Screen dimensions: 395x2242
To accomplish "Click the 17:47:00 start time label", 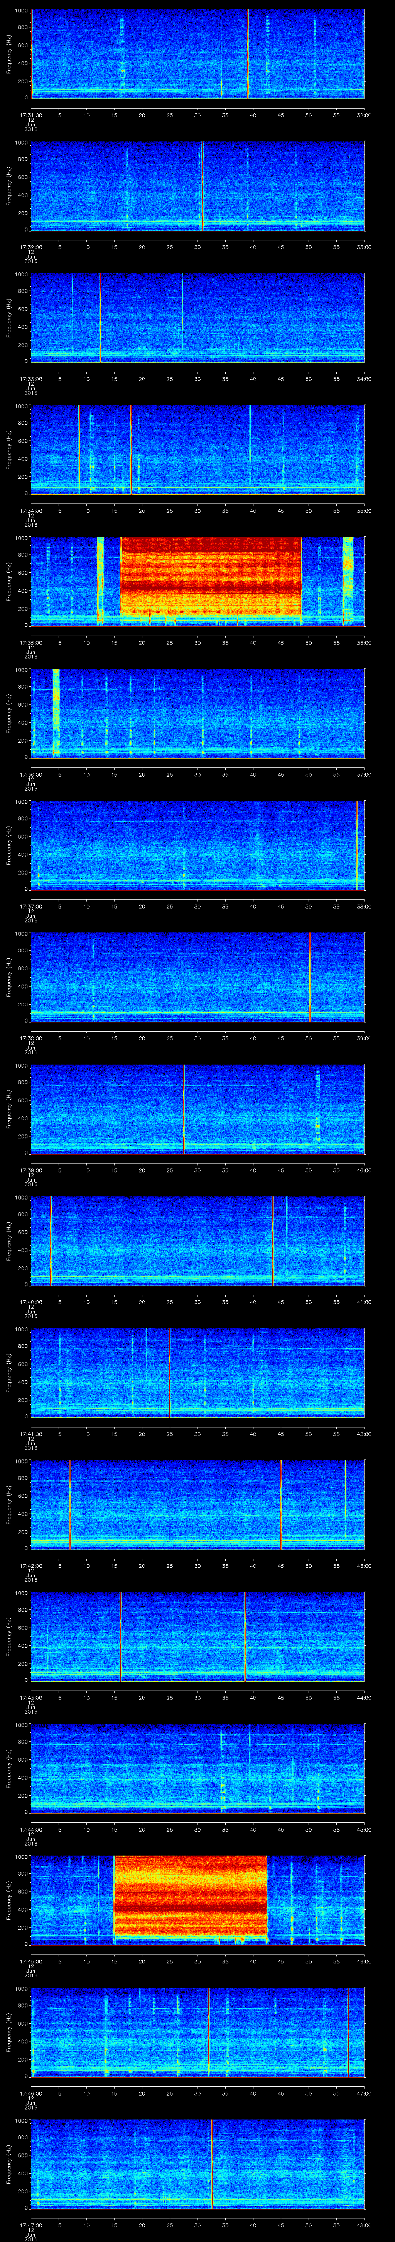I will 30,2225.
